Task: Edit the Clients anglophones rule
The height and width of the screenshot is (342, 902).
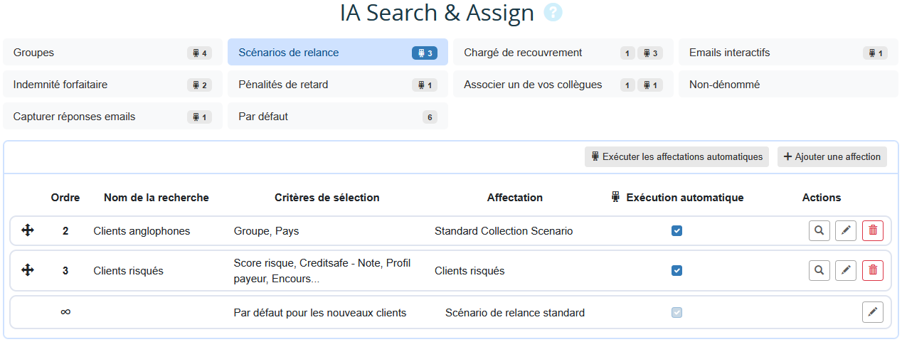Action: [846, 230]
